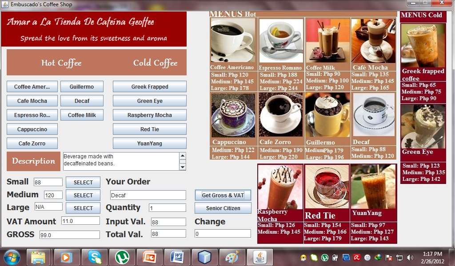This screenshot has height=266, width=455.
Task: Open the Paint palette taskbar icon
Action: click(232, 257)
